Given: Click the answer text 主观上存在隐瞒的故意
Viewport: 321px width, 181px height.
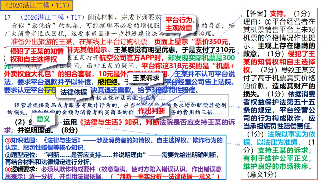Looking at the screenshot, I should click(279, 50).
